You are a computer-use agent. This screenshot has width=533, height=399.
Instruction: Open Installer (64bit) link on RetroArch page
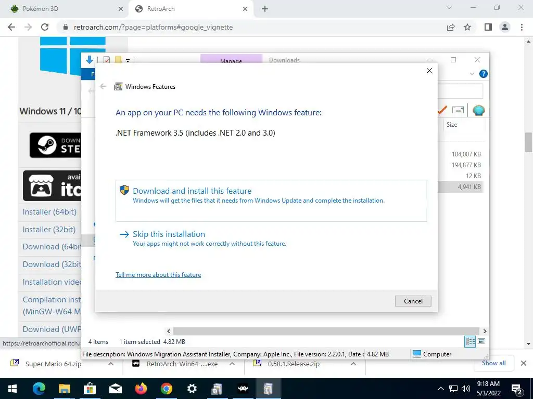click(x=49, y=212)
